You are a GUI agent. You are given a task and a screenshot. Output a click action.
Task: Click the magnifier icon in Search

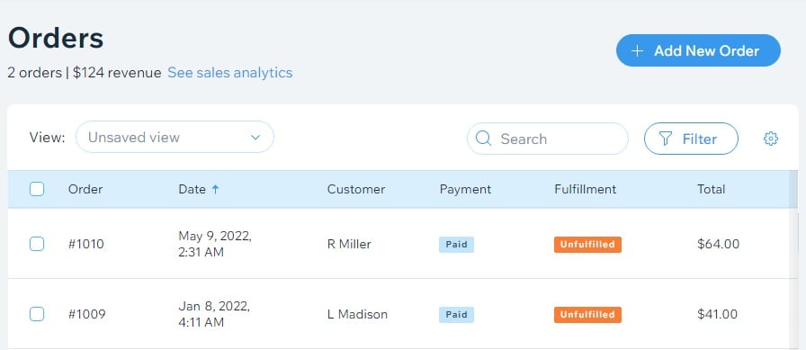483,139
